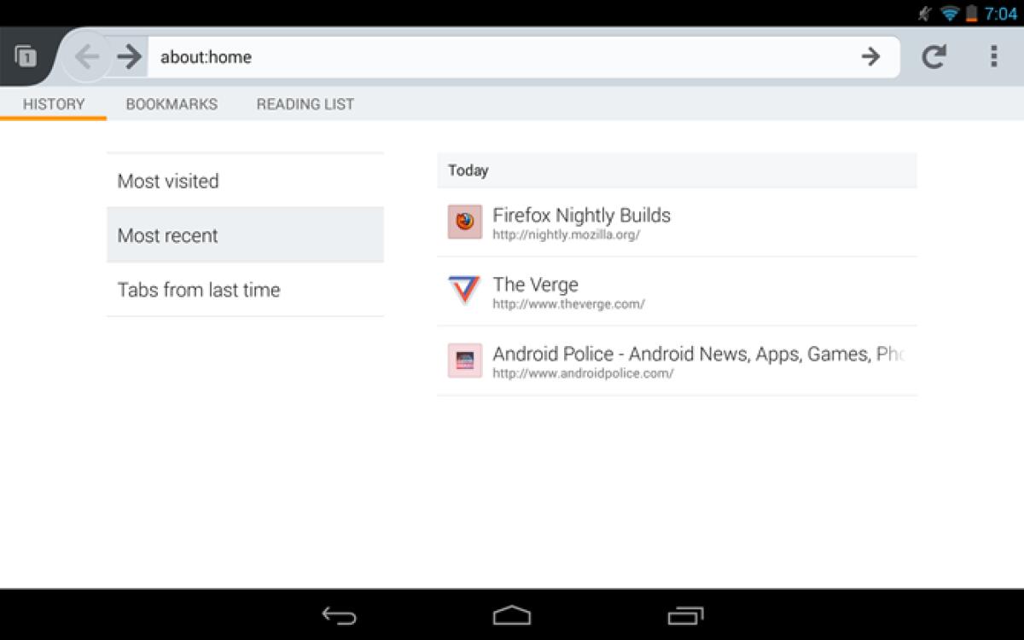Click the forward navigation arrow
This screenshot has height=640, width=1024.
point(128,56)
